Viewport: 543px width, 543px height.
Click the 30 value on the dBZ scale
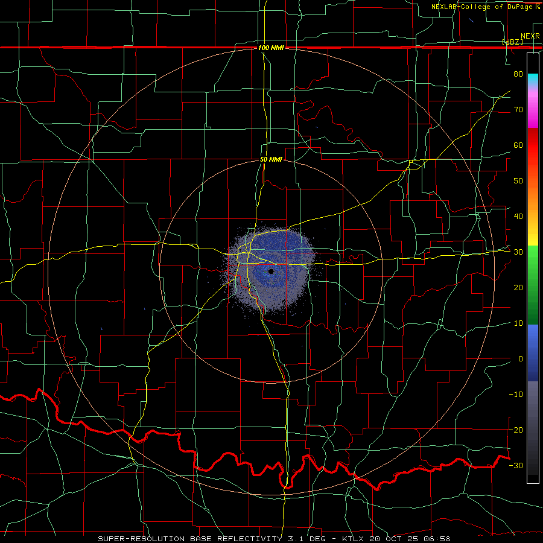pos(518,252)
